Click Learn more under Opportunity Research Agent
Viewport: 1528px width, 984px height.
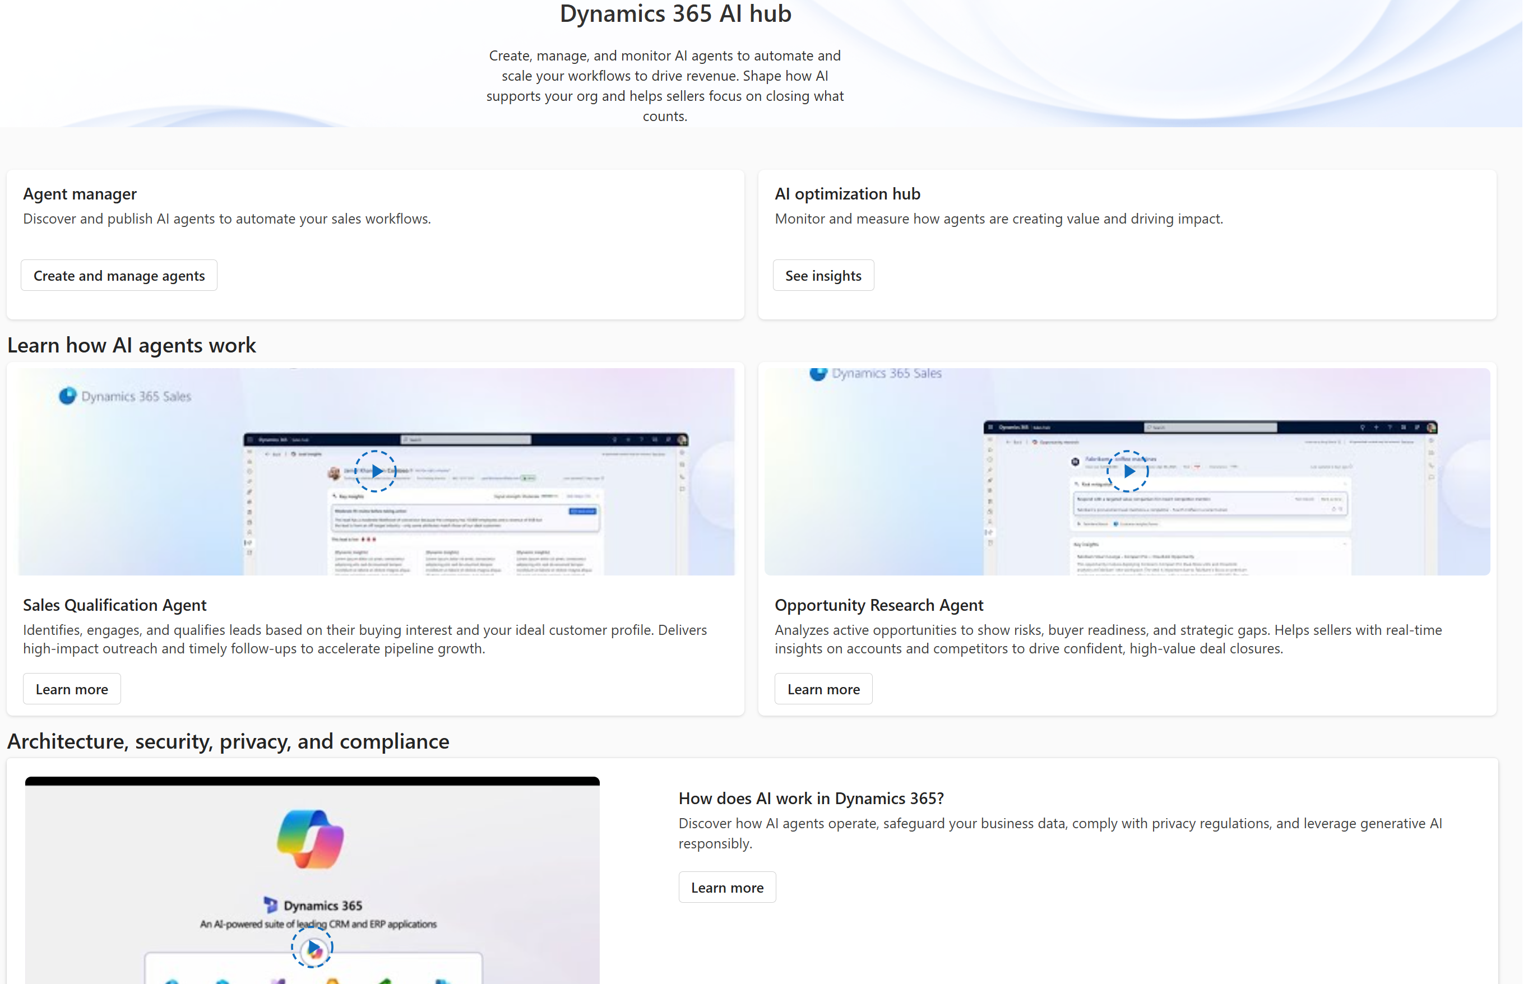pyautogui.click(x=823, y=688)
